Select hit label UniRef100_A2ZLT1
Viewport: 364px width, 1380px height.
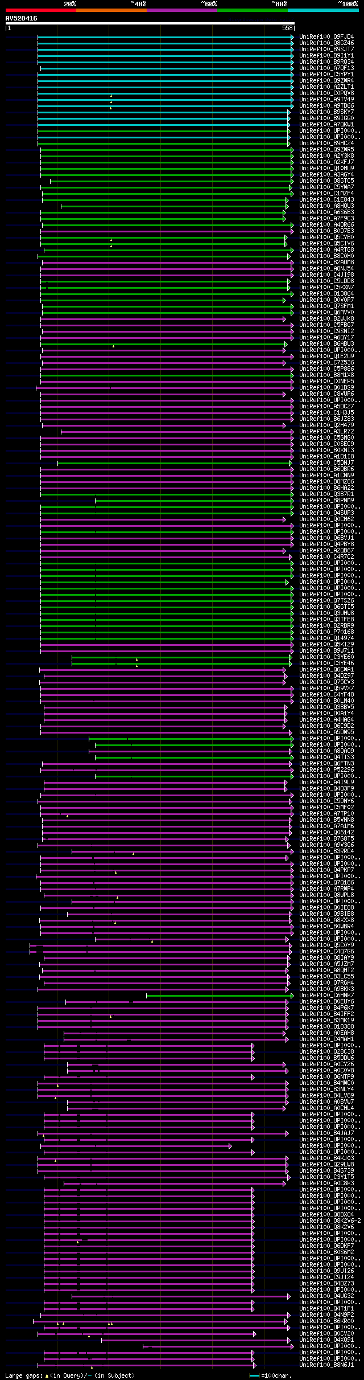click(326, 87)
